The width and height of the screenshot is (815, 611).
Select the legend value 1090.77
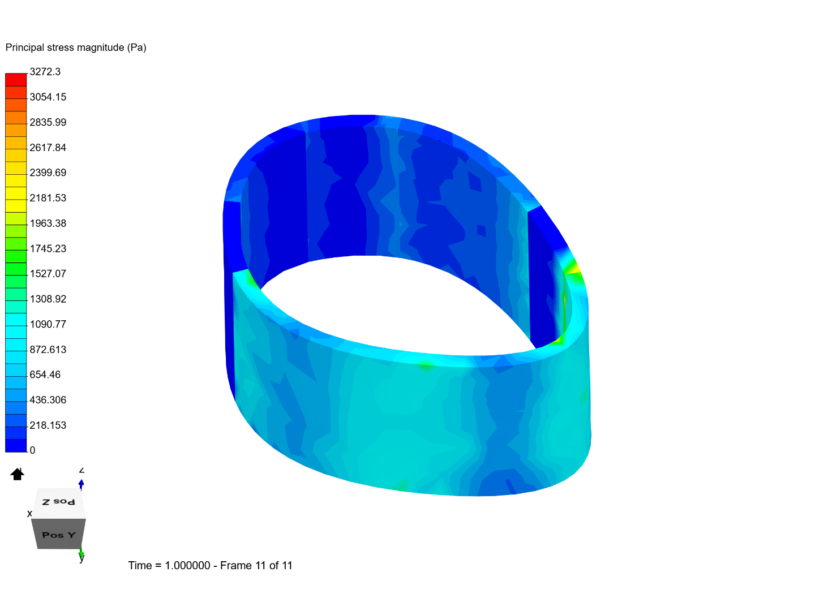[x=48, y=324]
